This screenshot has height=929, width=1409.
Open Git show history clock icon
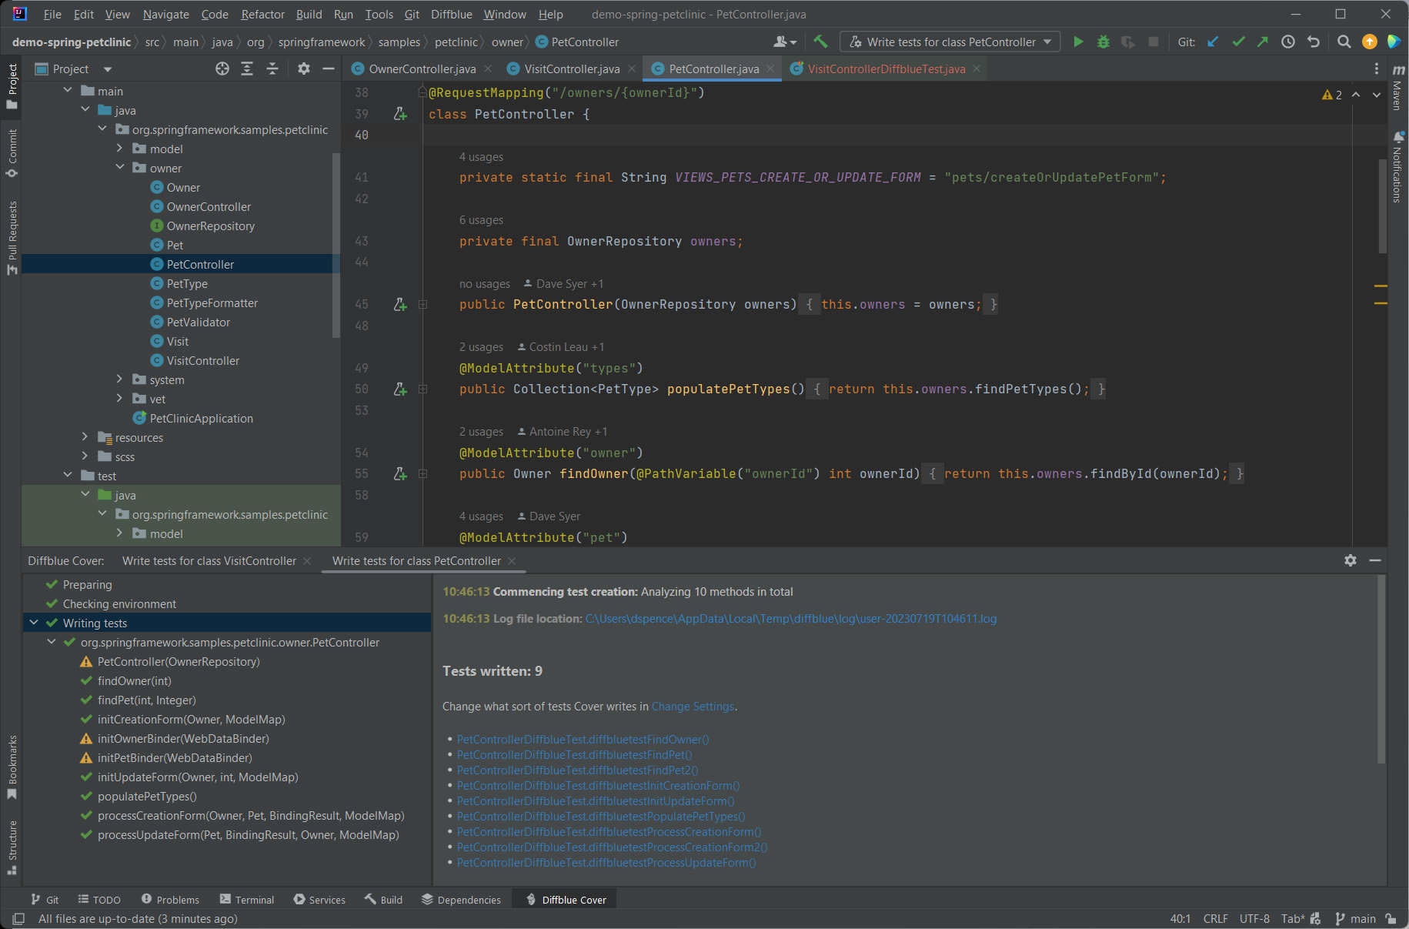coord(1287,42)
